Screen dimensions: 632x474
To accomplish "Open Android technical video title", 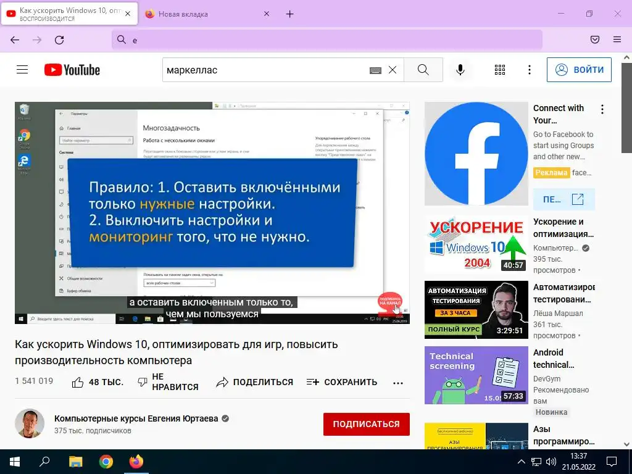I will pos(554,359).
